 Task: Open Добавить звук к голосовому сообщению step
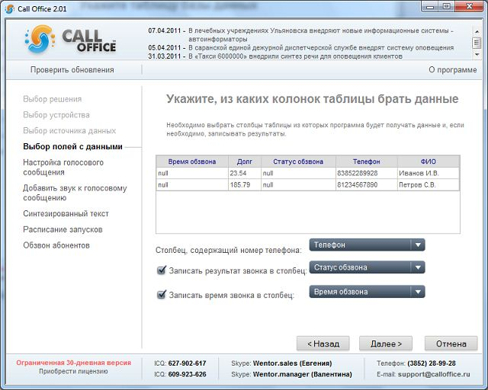(x=75, y=193)
